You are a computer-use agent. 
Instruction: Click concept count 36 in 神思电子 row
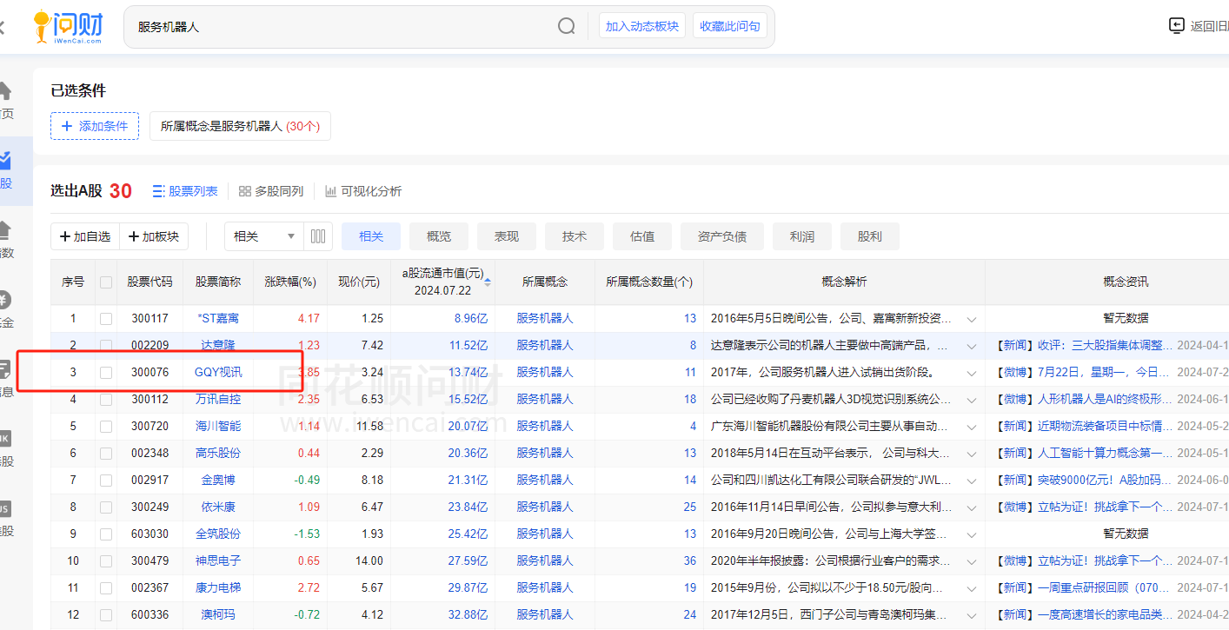tap(690, 561)
